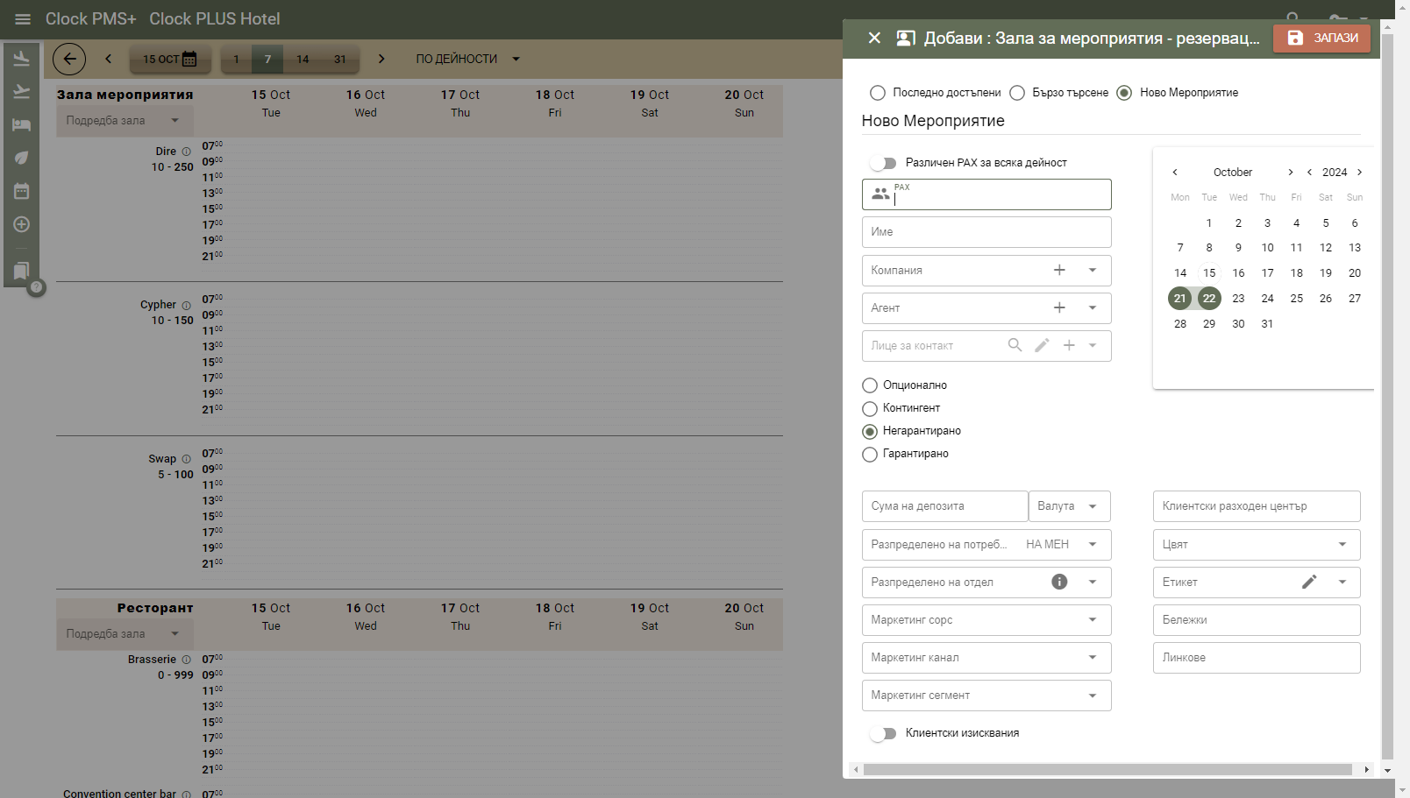Expand the Компания dropdown arrow

click(1093, 270)
